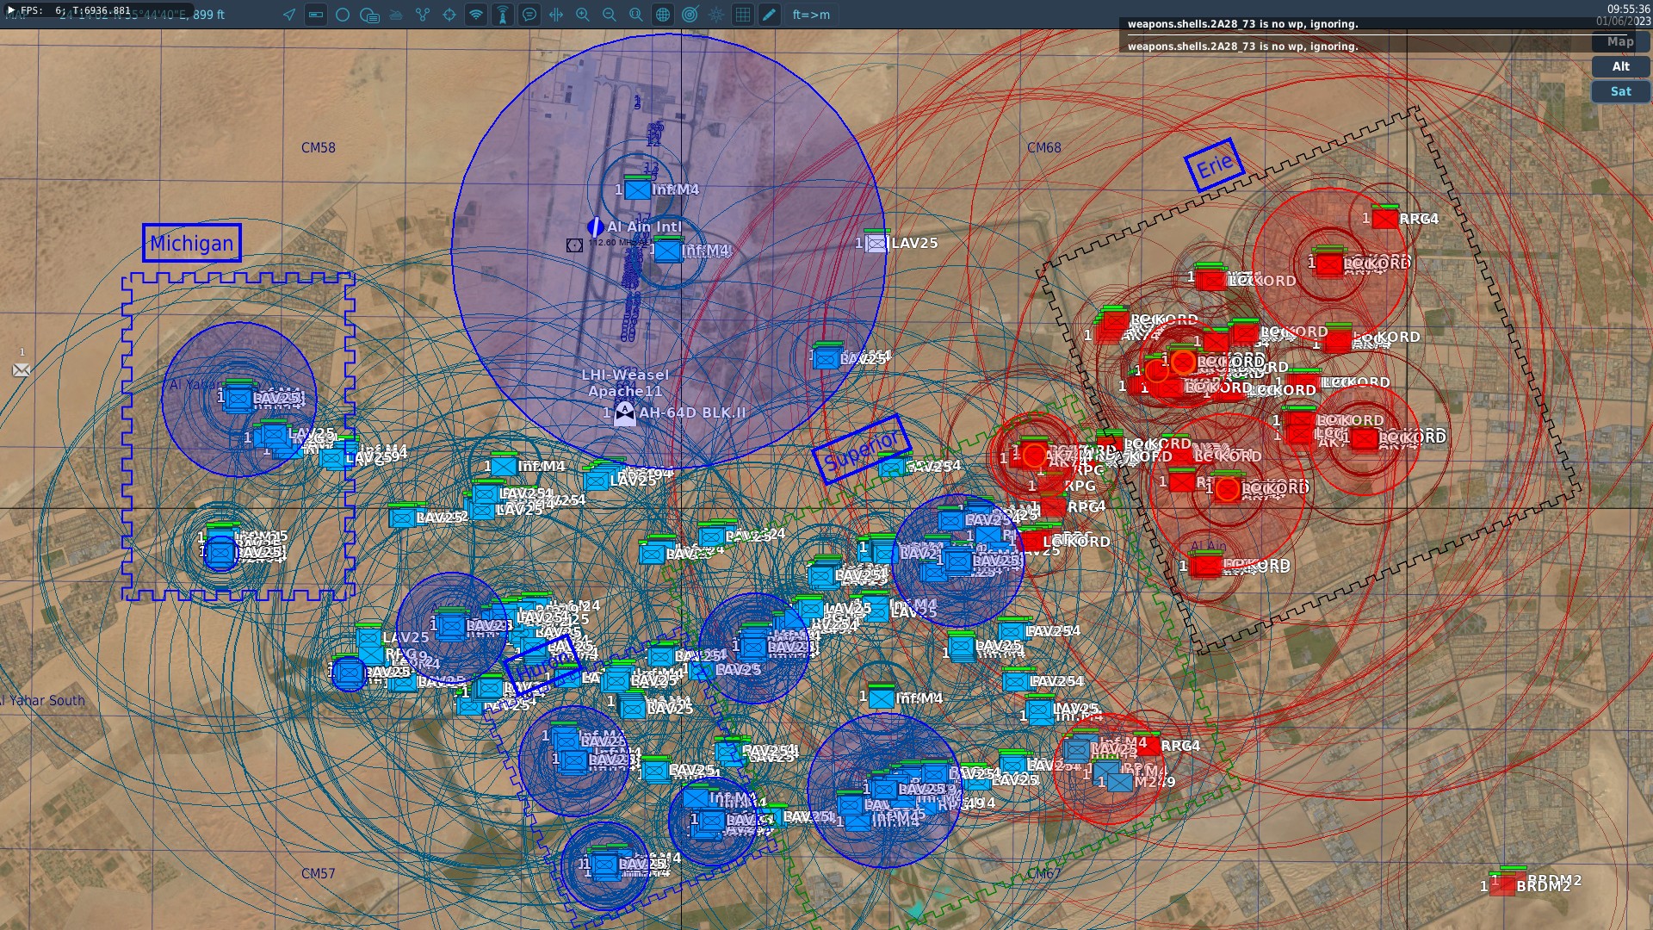Select the lone white LAV25 unit near the airport

pos(876,243)
